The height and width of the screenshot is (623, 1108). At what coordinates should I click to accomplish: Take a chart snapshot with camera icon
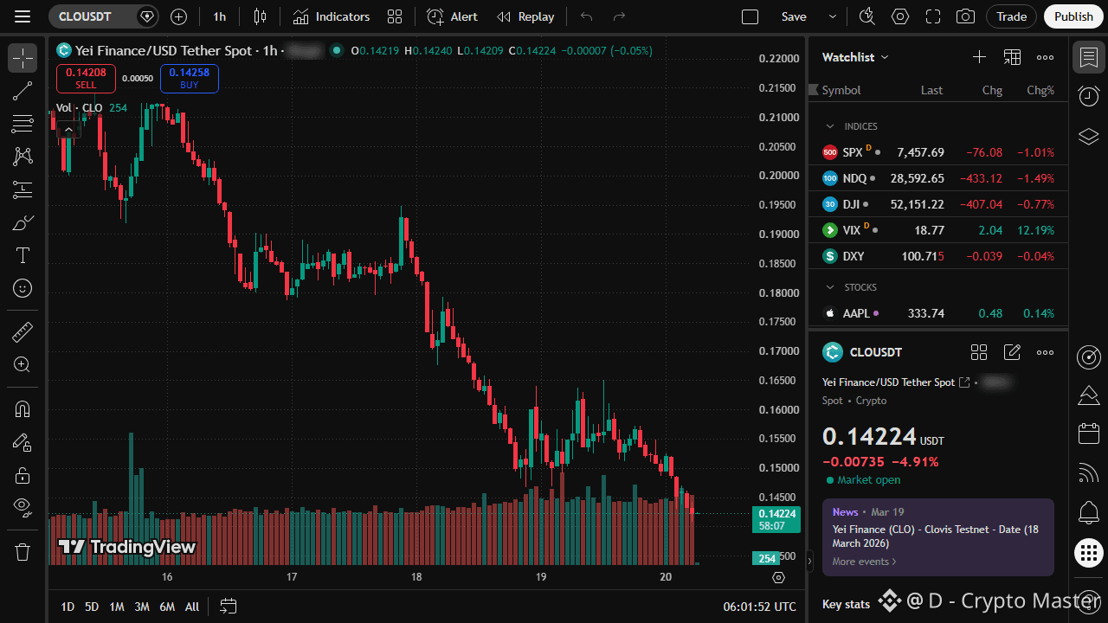965,16
